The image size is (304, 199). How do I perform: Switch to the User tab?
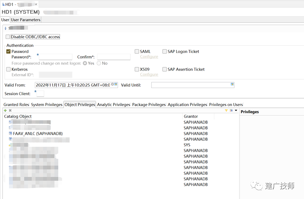coord(5,20)
